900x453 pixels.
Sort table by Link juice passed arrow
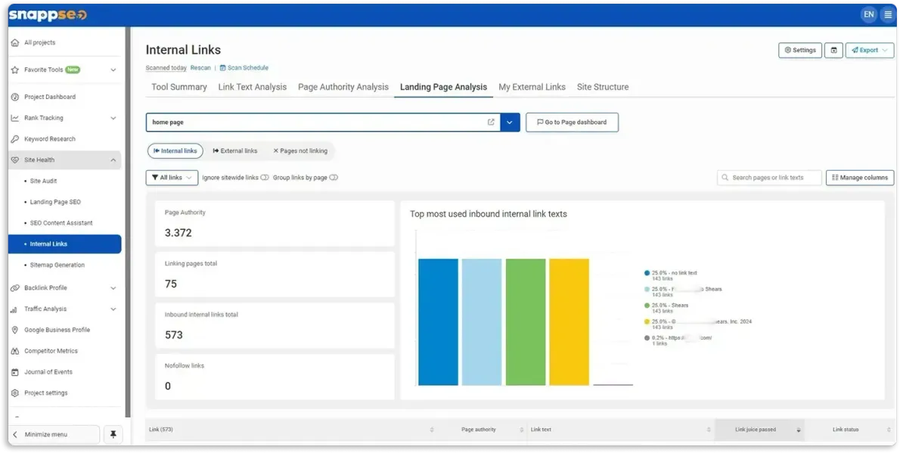click(x=799, y=430)
